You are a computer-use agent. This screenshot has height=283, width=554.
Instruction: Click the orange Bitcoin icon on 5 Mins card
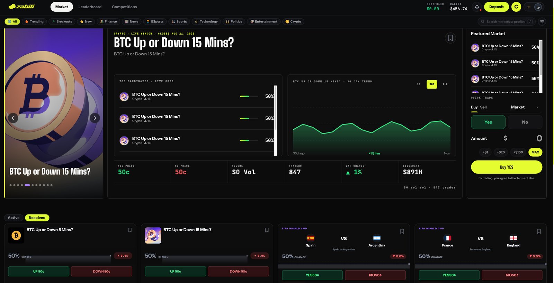[x=16, y=236]
